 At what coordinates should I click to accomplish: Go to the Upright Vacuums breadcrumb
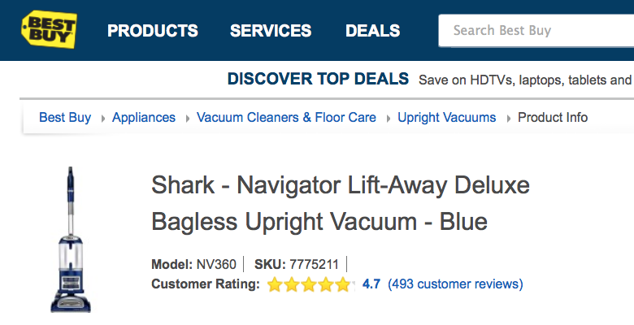coord(446,117)
